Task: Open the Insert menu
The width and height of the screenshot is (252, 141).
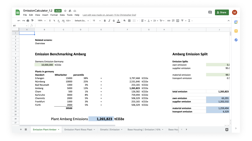Action: [45, 15]
